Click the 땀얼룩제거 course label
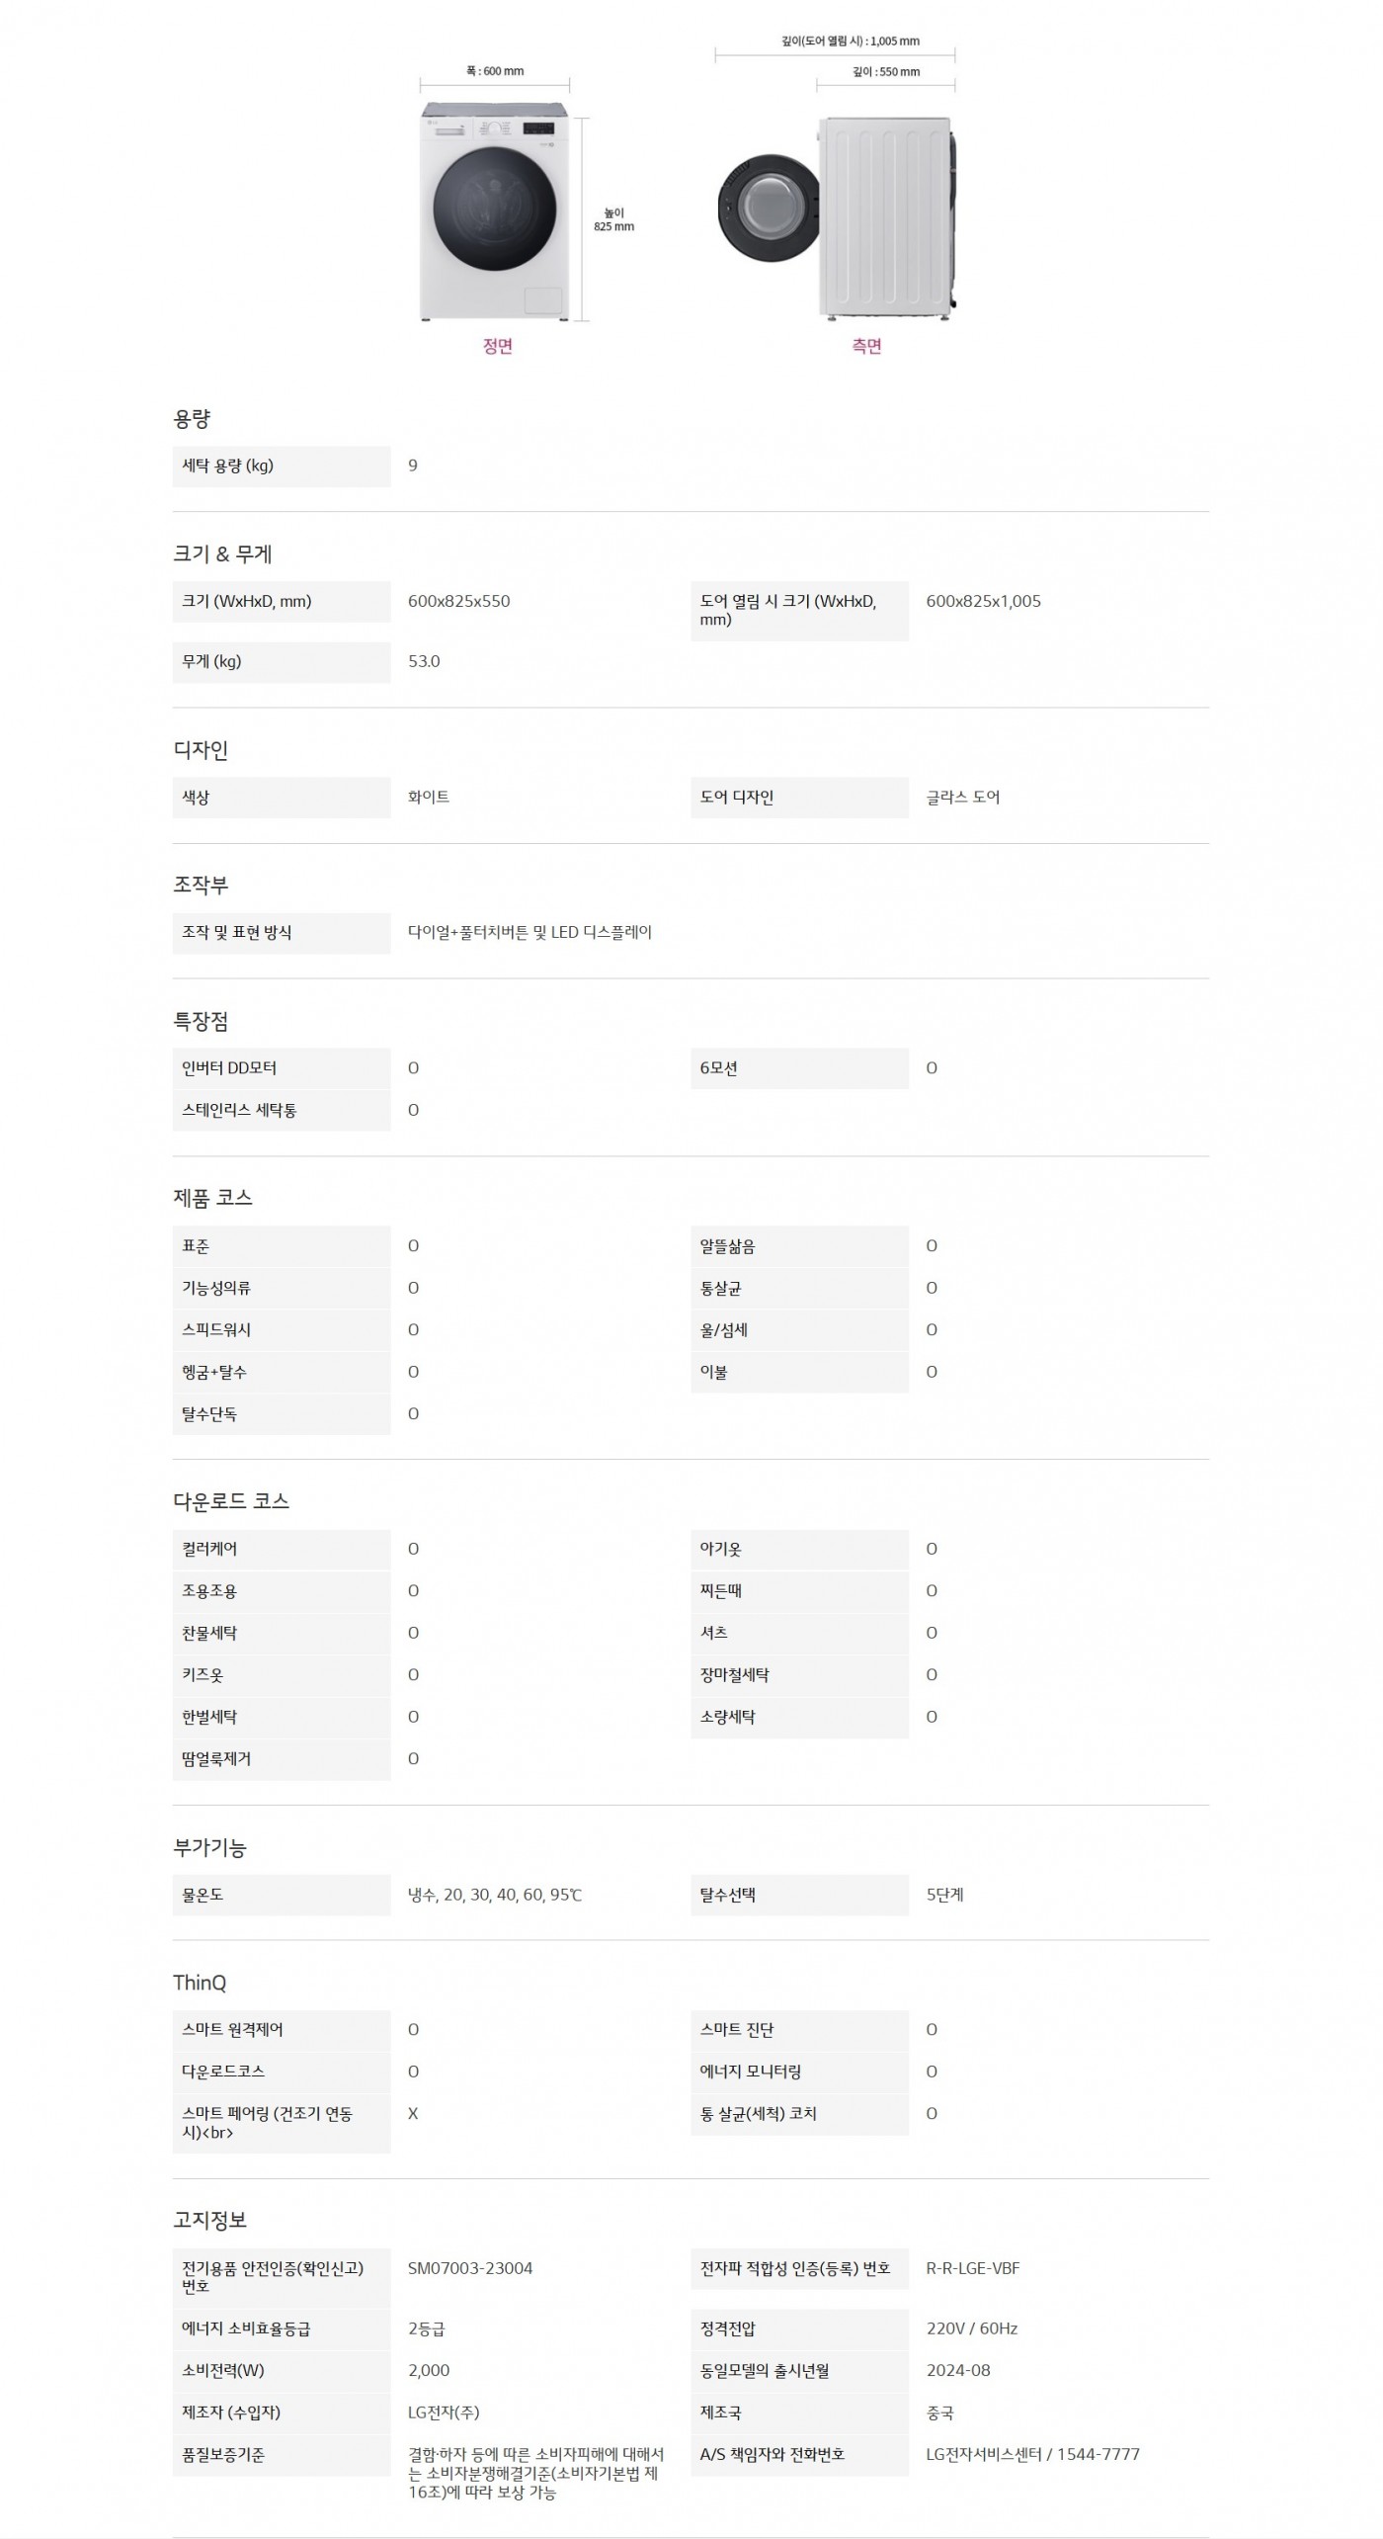 point(216,1758)
